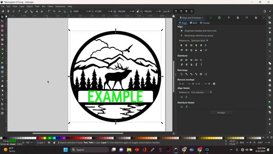The width and height of the screenshot is (273, 154).
Task: Open the Path menu
Action: click(37, 6)
